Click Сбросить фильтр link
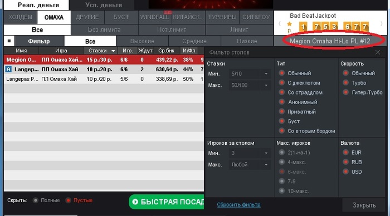Screen dimensions: 390x216 pyautogui.click(x=239, y=204)
